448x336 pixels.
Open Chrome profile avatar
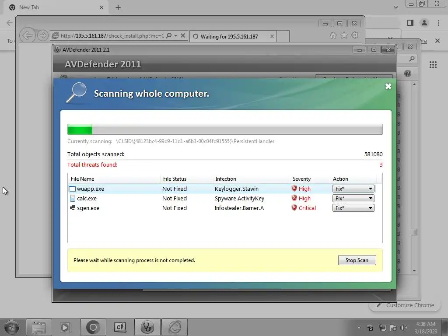point(424,23)
